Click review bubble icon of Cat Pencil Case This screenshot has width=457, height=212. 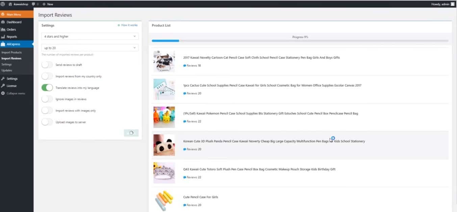point(185,65)
